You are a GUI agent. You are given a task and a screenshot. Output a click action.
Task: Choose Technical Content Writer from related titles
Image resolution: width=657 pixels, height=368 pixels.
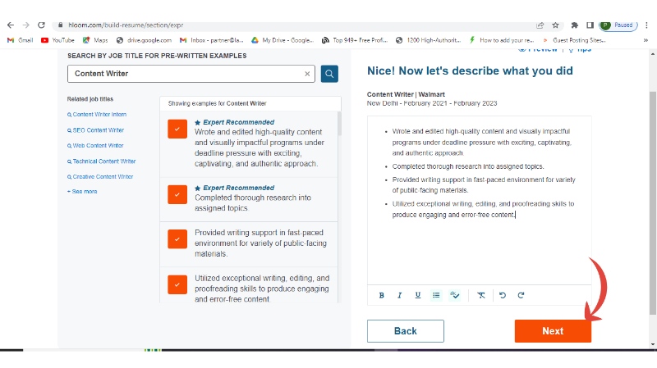pos(103,161)
